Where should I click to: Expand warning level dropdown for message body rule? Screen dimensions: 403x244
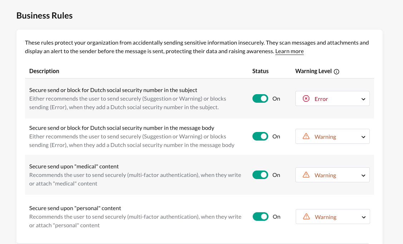[x=332, y=137]
